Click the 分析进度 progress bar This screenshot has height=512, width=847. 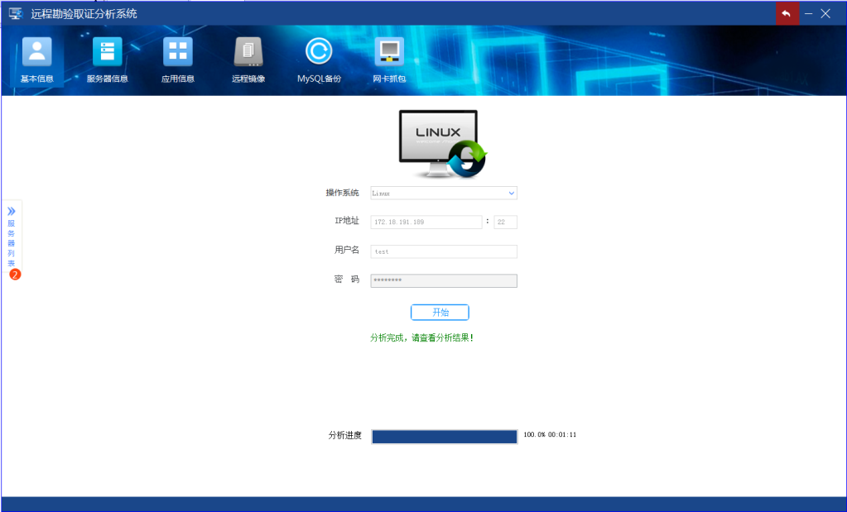point(444,435)
